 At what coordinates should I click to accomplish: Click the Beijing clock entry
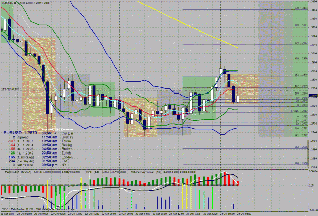(57, 145)
